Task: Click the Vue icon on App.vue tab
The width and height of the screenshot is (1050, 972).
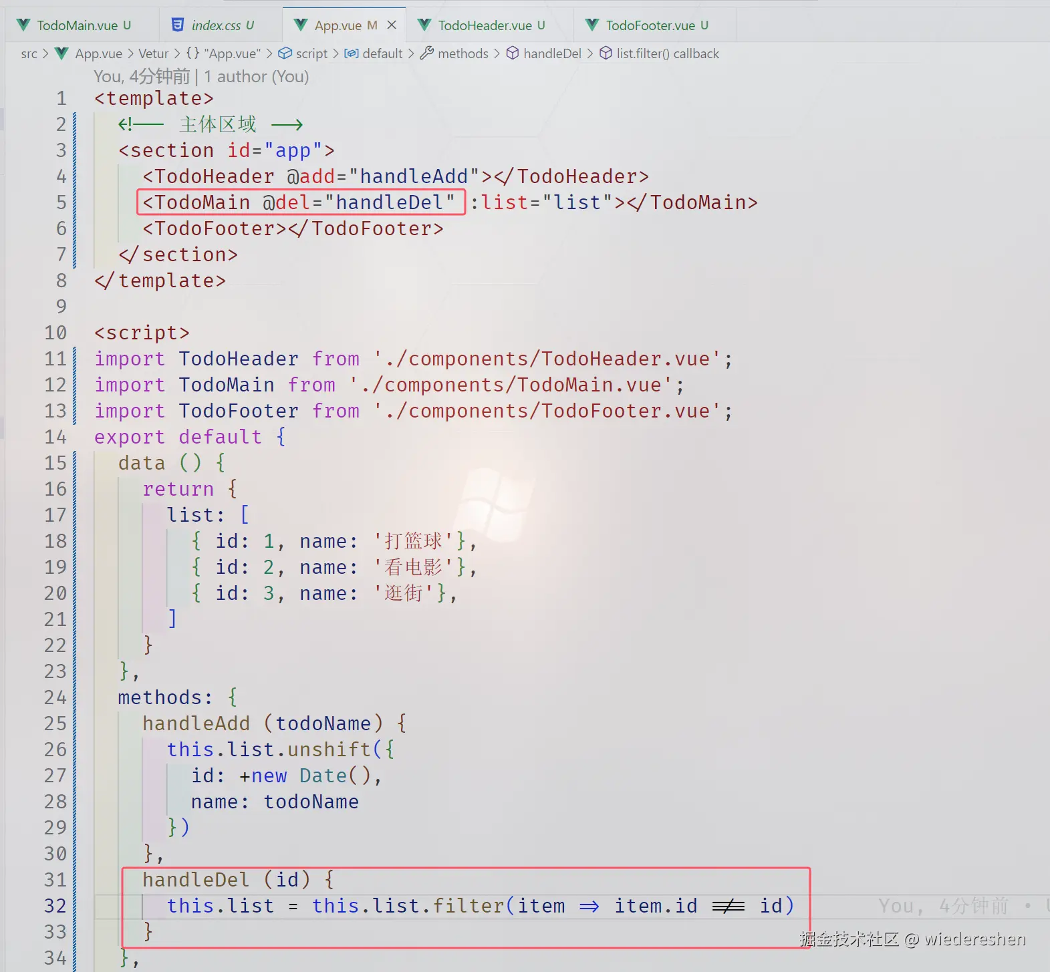Action: pos(301,25)
